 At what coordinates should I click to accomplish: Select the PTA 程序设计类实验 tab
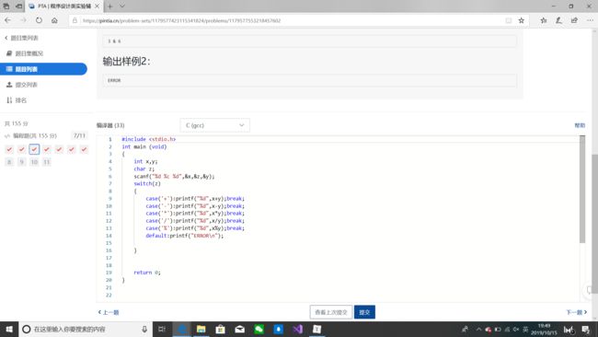click(x=64, y=6)
